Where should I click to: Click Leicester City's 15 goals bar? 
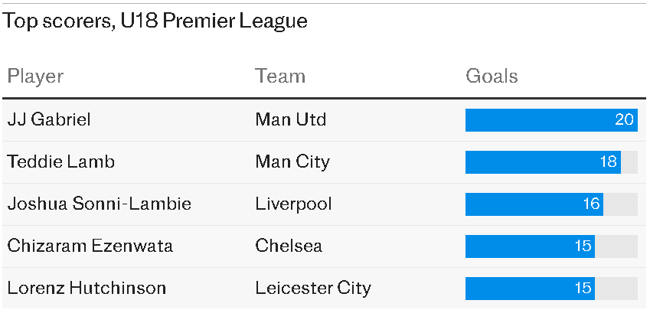click(530, 288)
